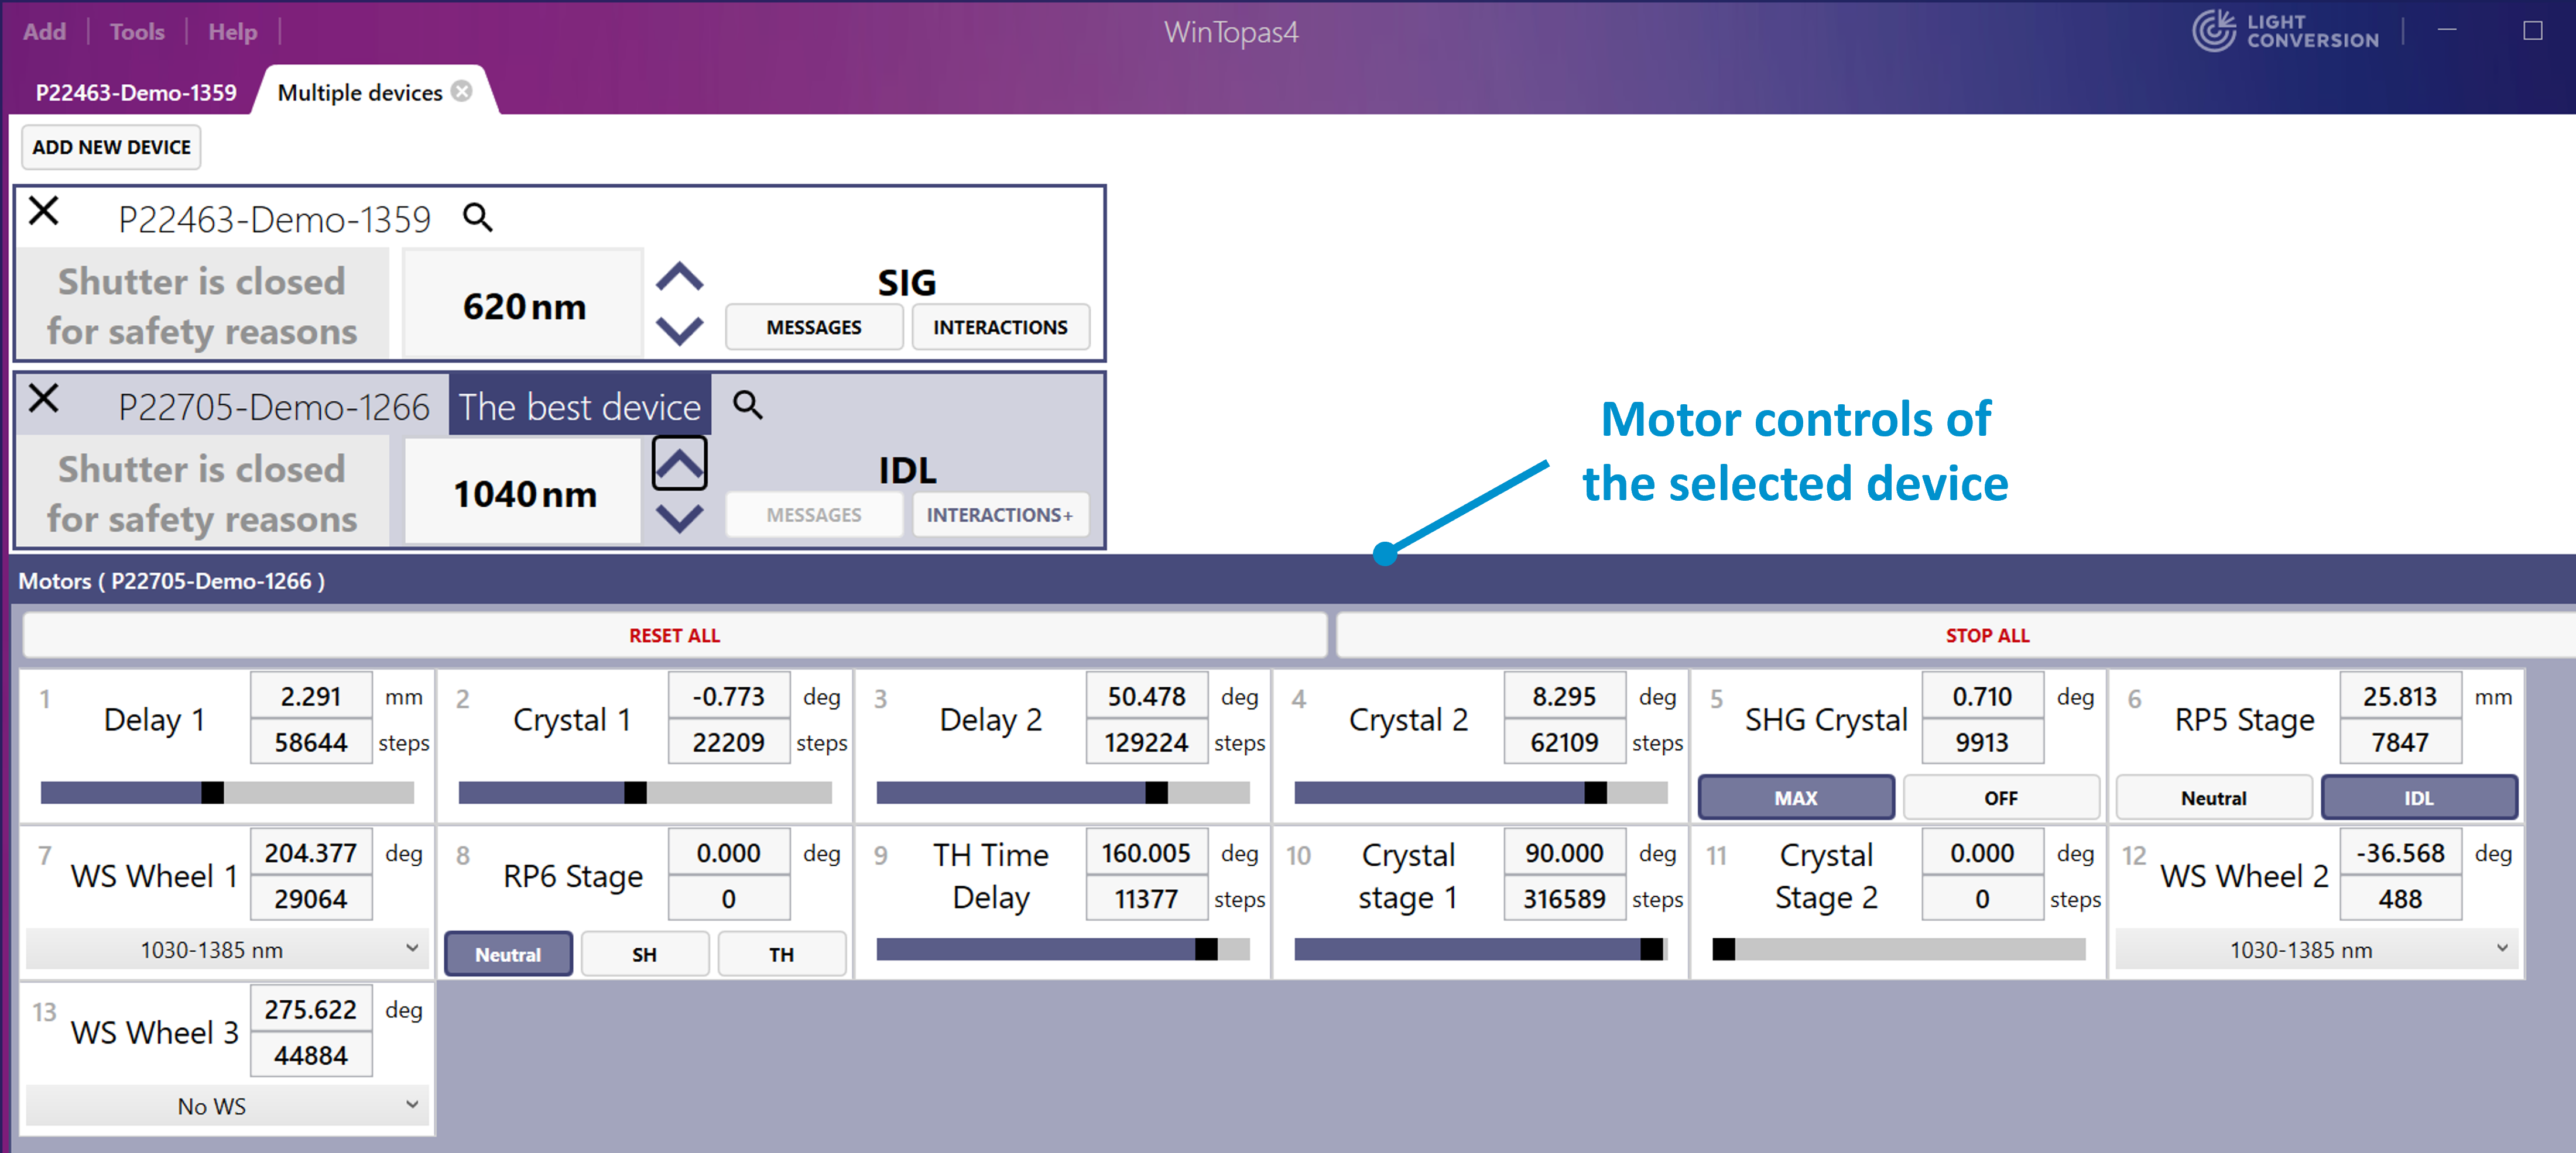
Task: Minimize the WinTopas4 window
Action: click(2447, 31)
